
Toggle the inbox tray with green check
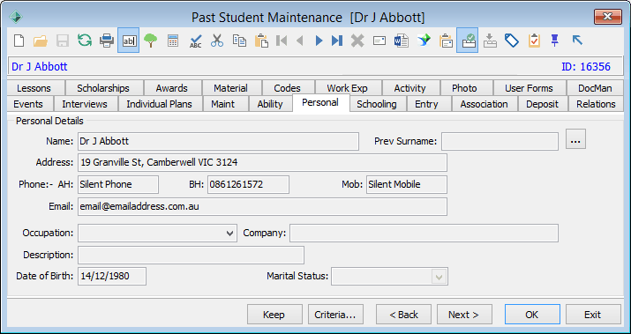click(x=467, y=41)
